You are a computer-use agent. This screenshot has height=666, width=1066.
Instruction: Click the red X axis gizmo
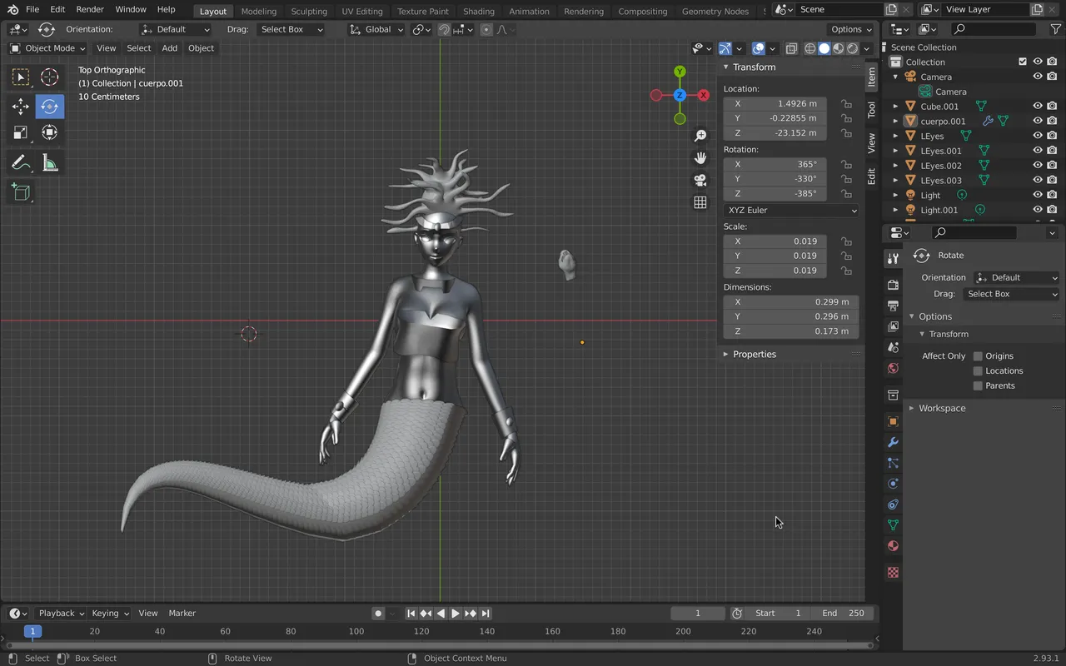(x=704, y=96)
